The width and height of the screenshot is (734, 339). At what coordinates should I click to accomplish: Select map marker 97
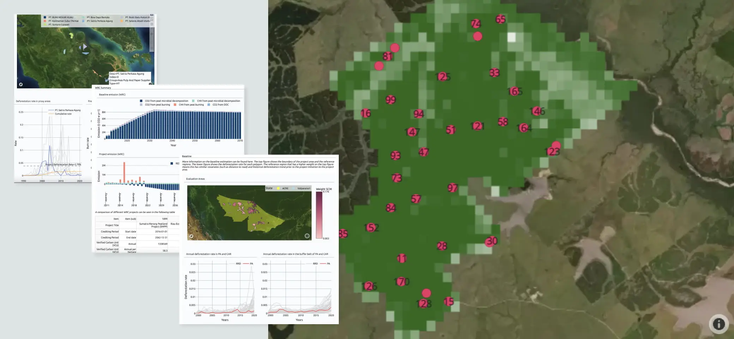click(452, 188)
